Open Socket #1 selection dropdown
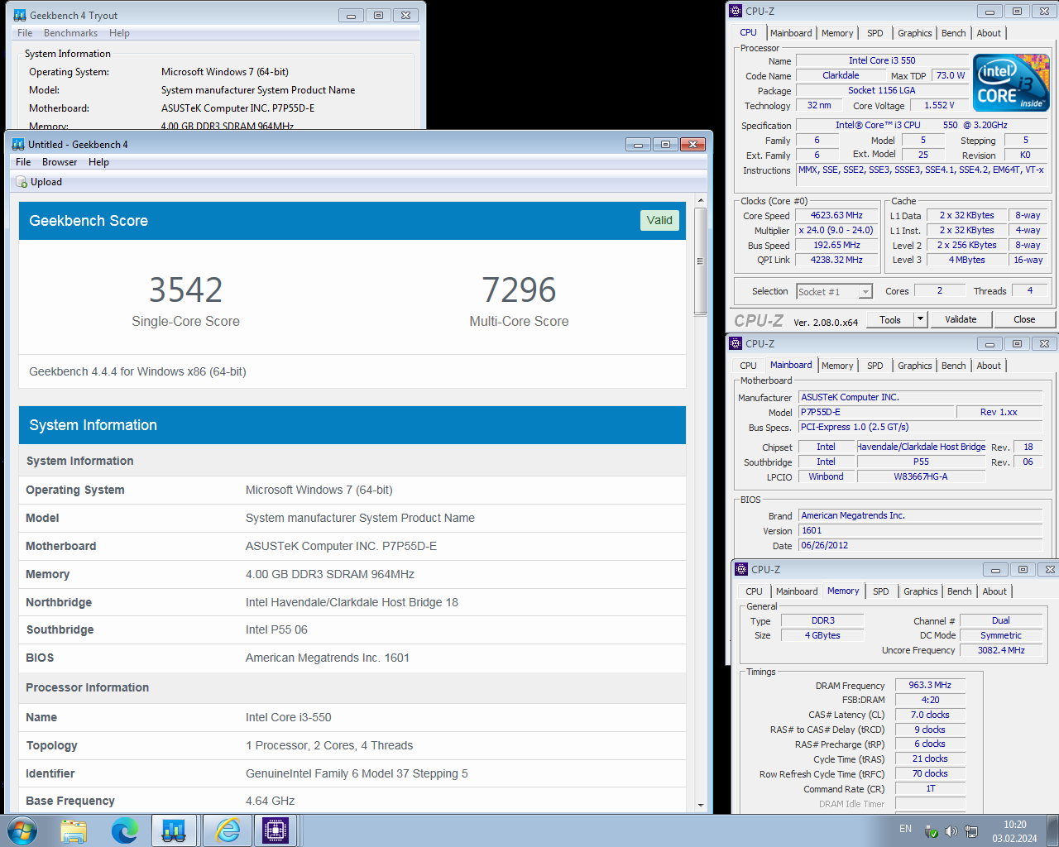The width and height of the screenshot is (1059, 847). pyautogui.click(x=865, y=292)
